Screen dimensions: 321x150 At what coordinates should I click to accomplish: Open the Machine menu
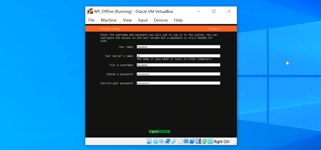tap(109, 20)
